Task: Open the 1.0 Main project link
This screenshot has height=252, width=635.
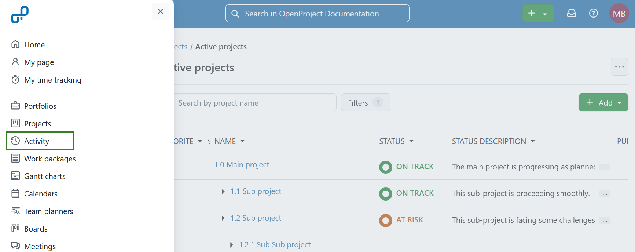Action: tap(242, 165)
